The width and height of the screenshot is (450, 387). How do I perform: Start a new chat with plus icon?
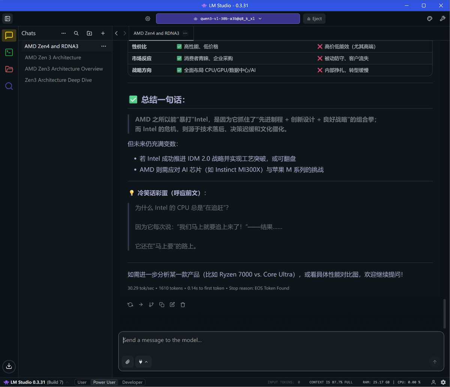[x=103, y=33]
